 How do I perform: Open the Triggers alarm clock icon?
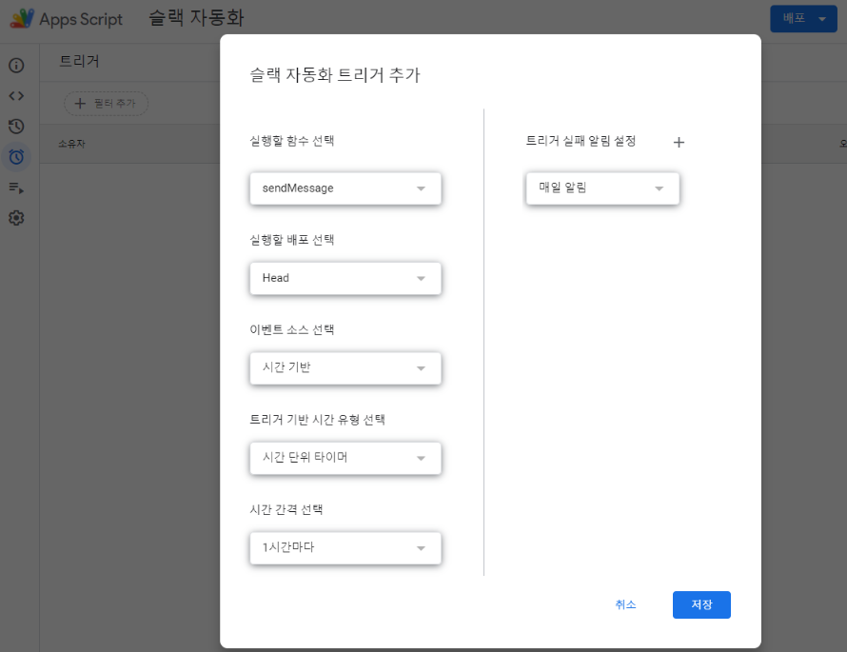pos(16,157)
